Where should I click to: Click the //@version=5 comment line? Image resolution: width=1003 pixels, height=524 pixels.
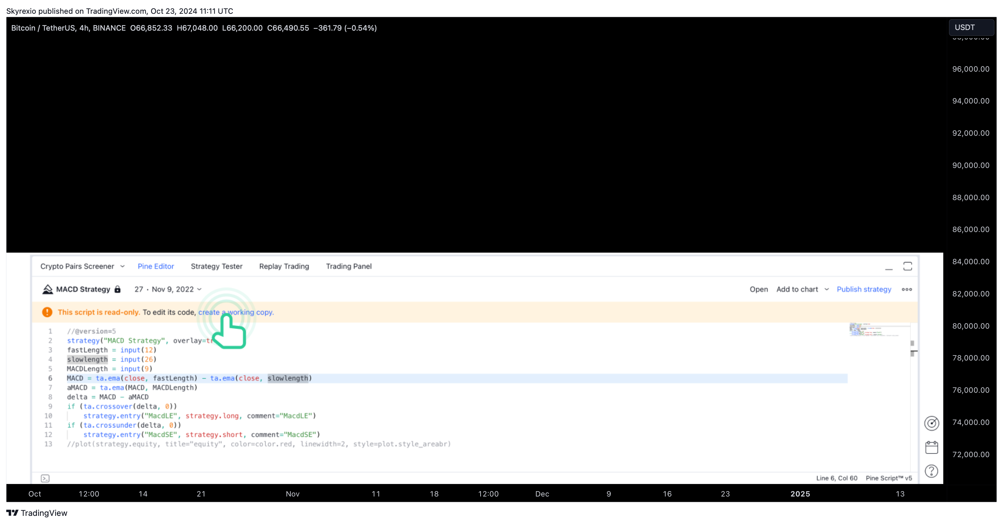(91, 331)
